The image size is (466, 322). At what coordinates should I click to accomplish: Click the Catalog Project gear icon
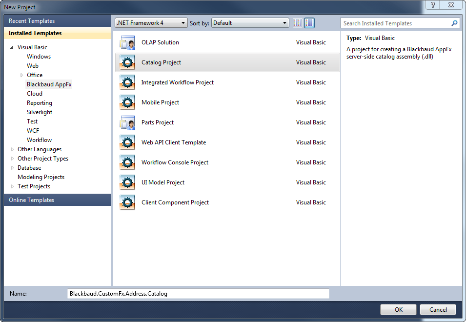pyautogui.click(x=127, y=62)
